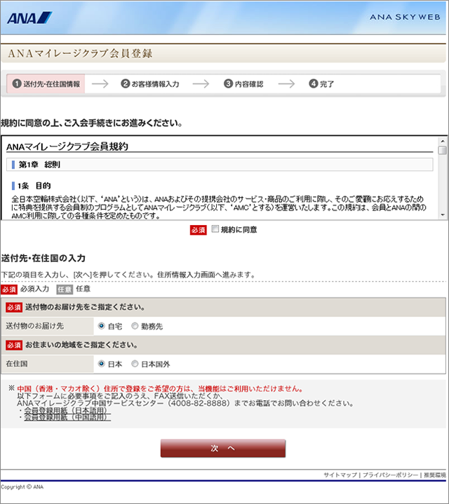The height and width of the screenshot is (504, 449).
Task: Select the 勤務先 delivery radio button
Action: pos(135,326)
